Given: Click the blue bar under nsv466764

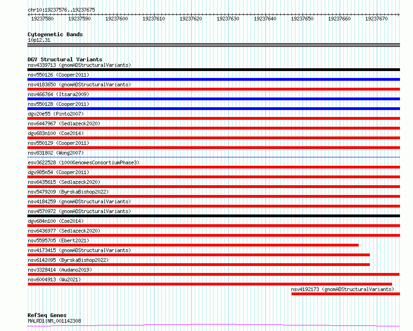Looking at the screenshot, I should [x=213, y=99].
